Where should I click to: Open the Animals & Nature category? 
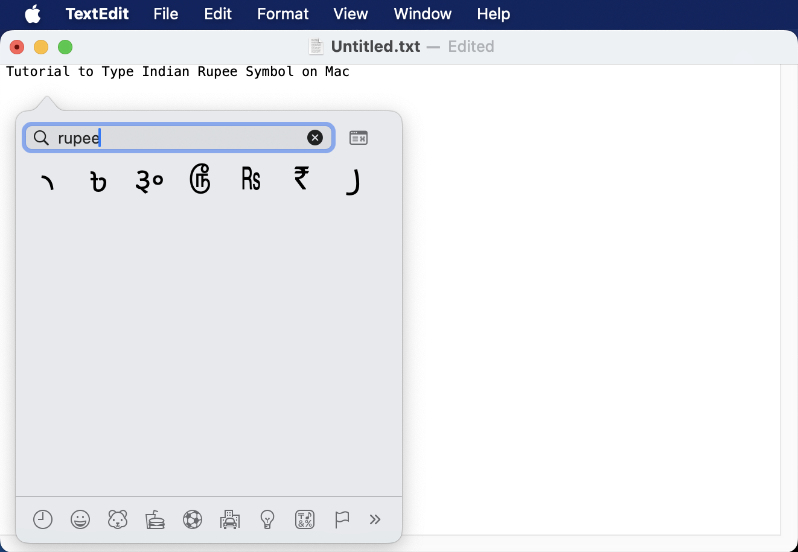[x=118, y=519]
